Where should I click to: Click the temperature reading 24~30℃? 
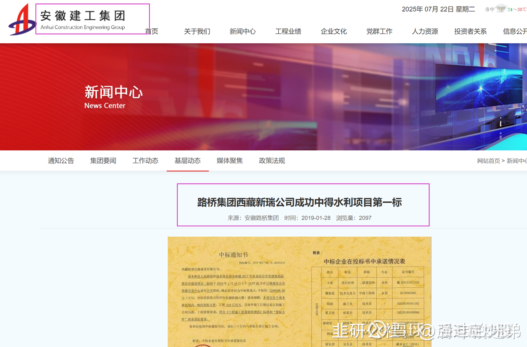pos(517,9)
